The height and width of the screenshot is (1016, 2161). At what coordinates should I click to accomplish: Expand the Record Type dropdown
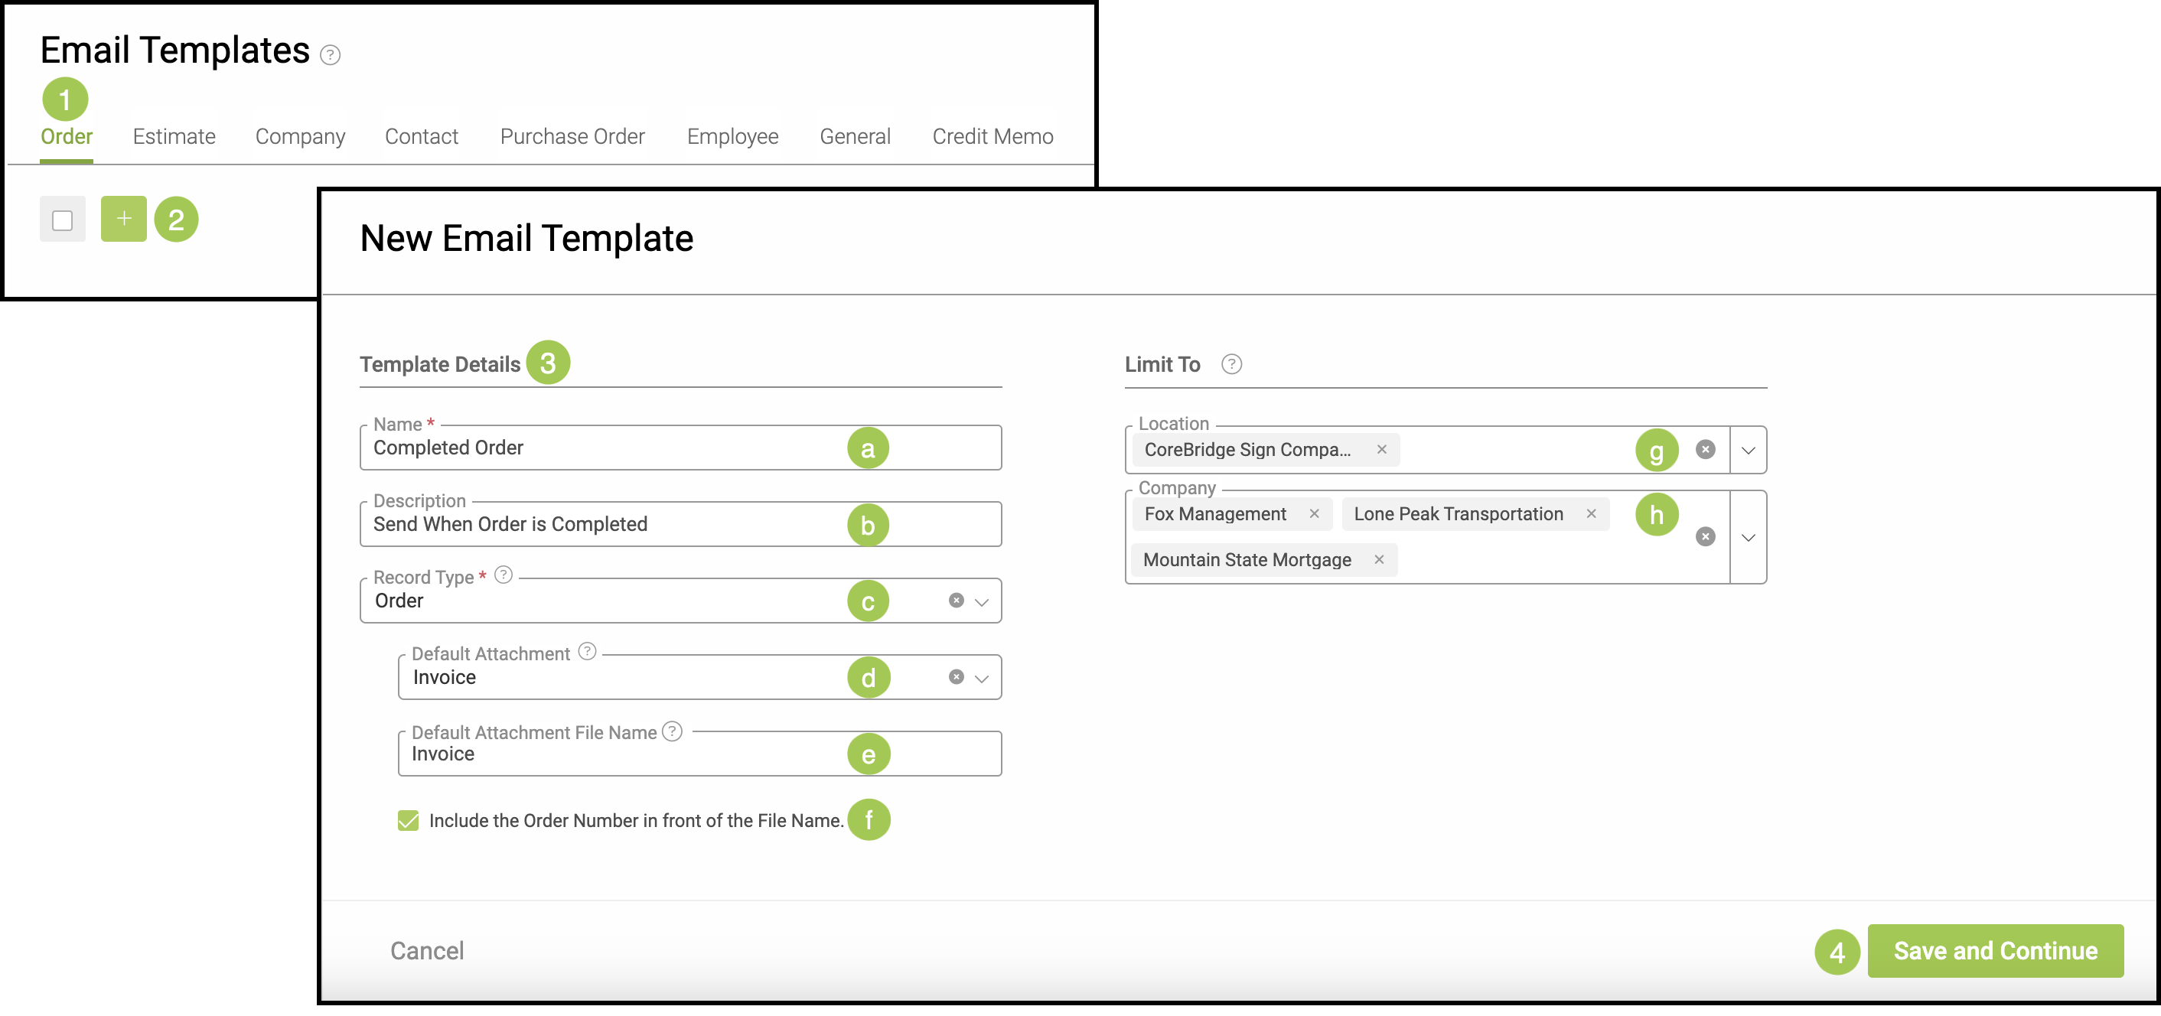(983, 601)
